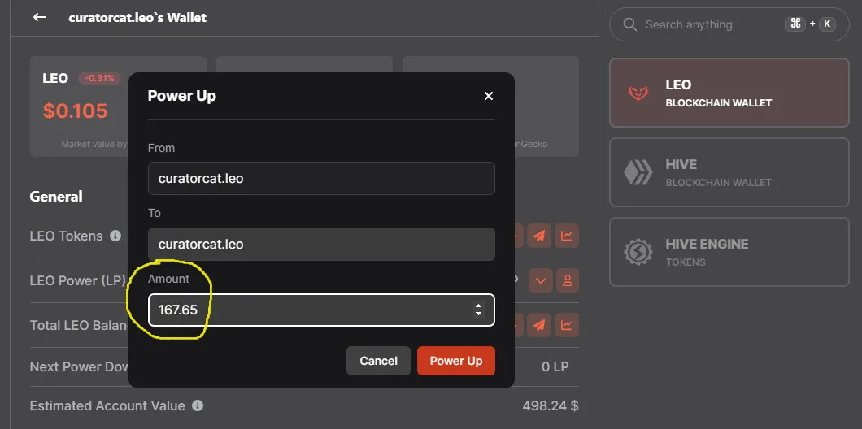Click the Hive Engine gear logo
This screenshot has height=429, width=862.
click(x=638, y=252)
